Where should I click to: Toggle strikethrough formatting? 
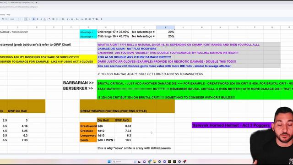[41, 19]
